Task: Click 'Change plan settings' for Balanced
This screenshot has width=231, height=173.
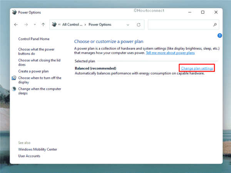Action: tap(197, 68)
